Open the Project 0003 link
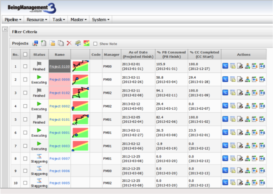Viewport: 273px width, 194px height. [x=59, y=146]
